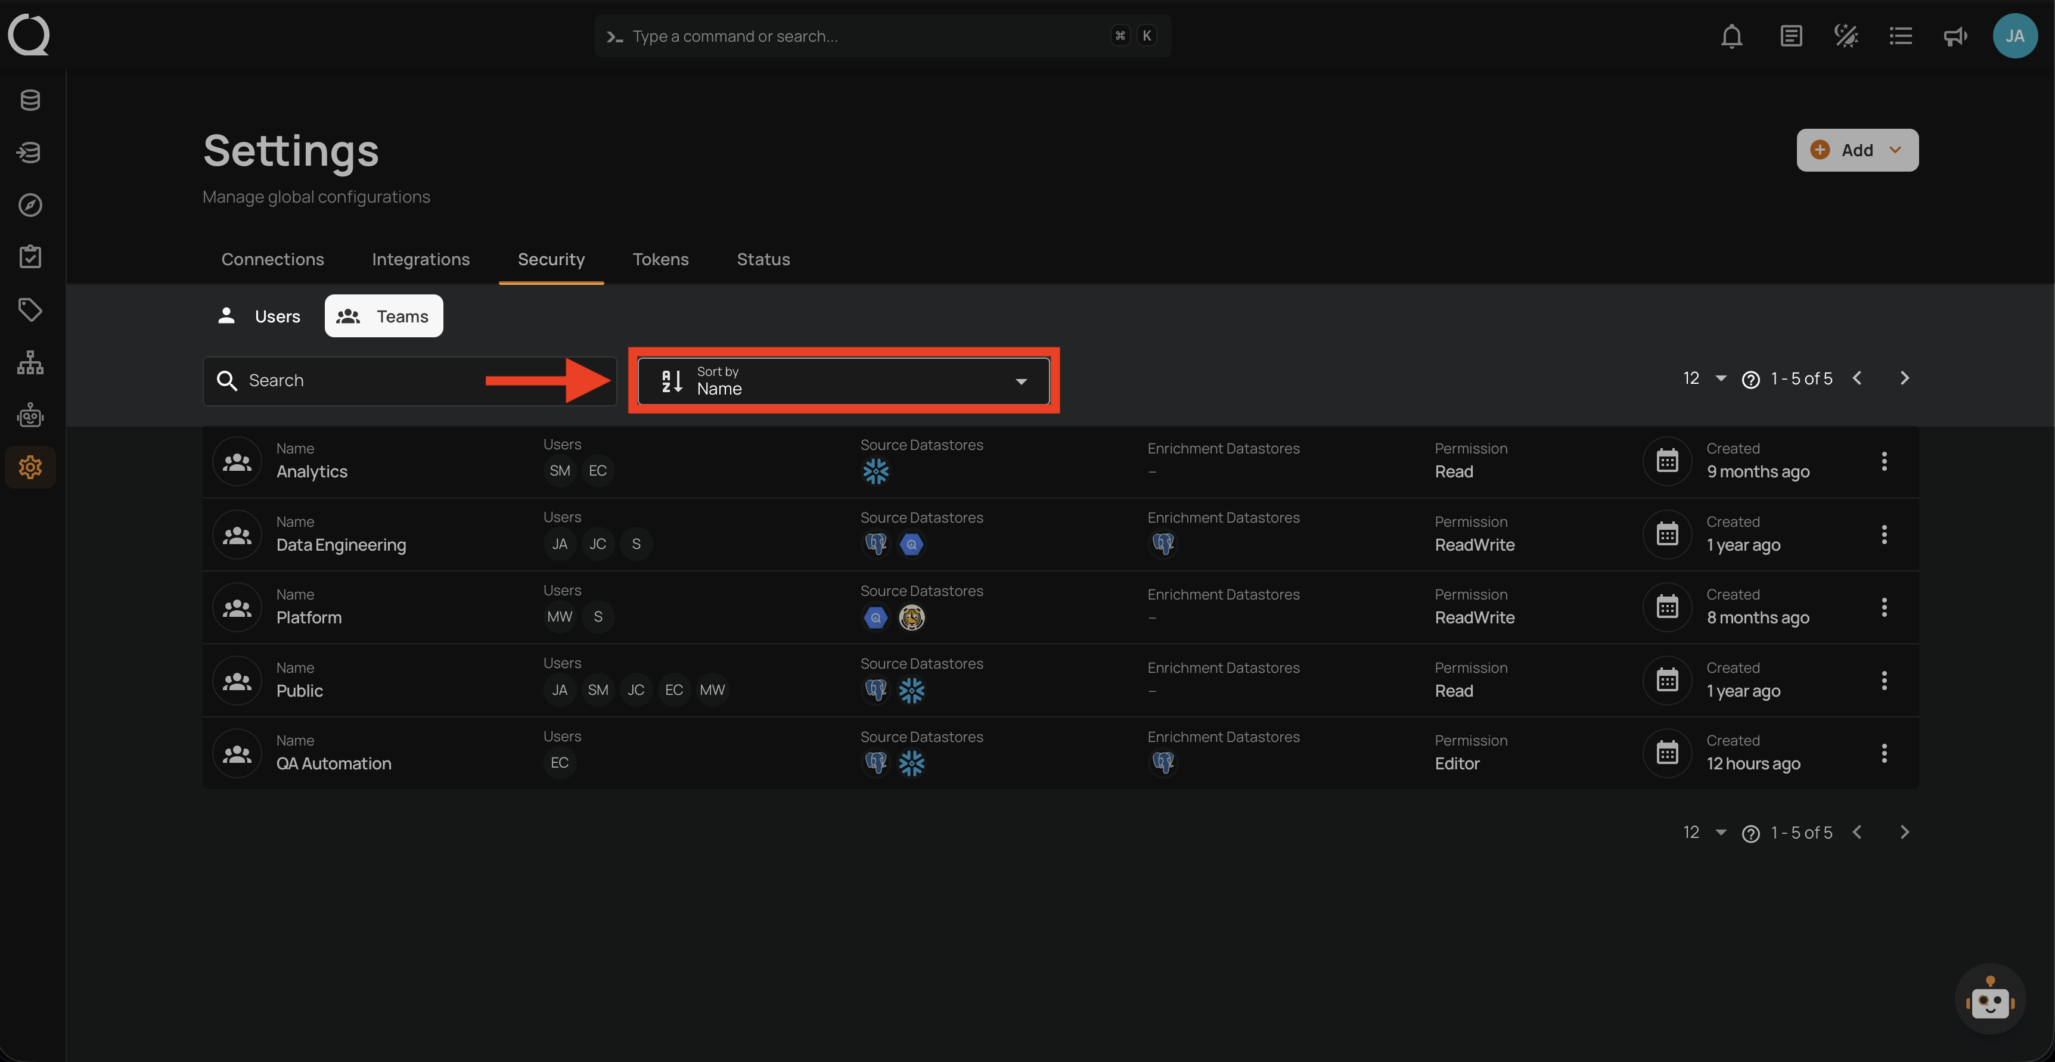Click the calendar icon in the QA Automation row
The width and height of the screenshot is (2055, 1062).
click(1667, 753)
